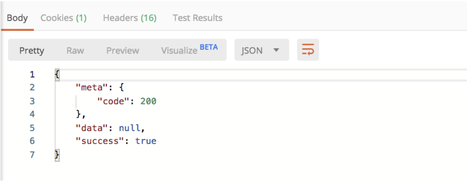Toggle line wrap icon next to JSON
The width and height of the screenshot is (467, 182).
[x=308, y=50]
